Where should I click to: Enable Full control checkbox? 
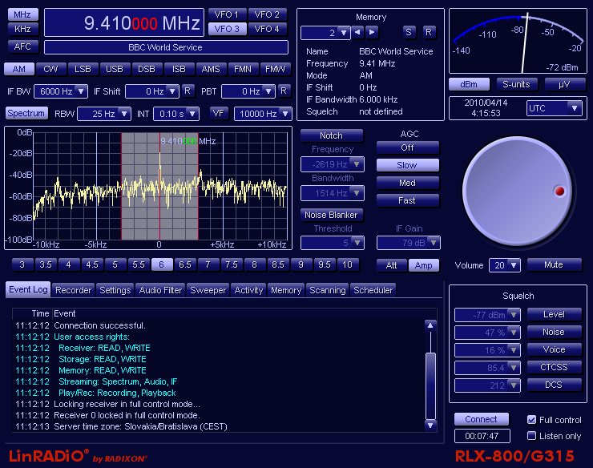coord(532,420)
